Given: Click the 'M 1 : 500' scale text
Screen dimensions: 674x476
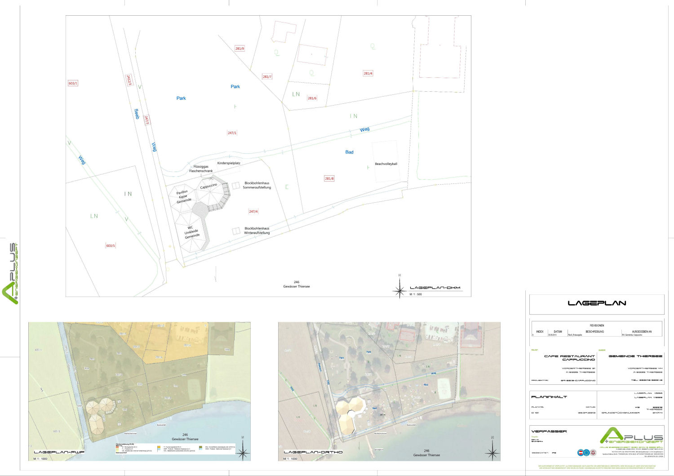Looking at the screenshot, I should (416, 294).
